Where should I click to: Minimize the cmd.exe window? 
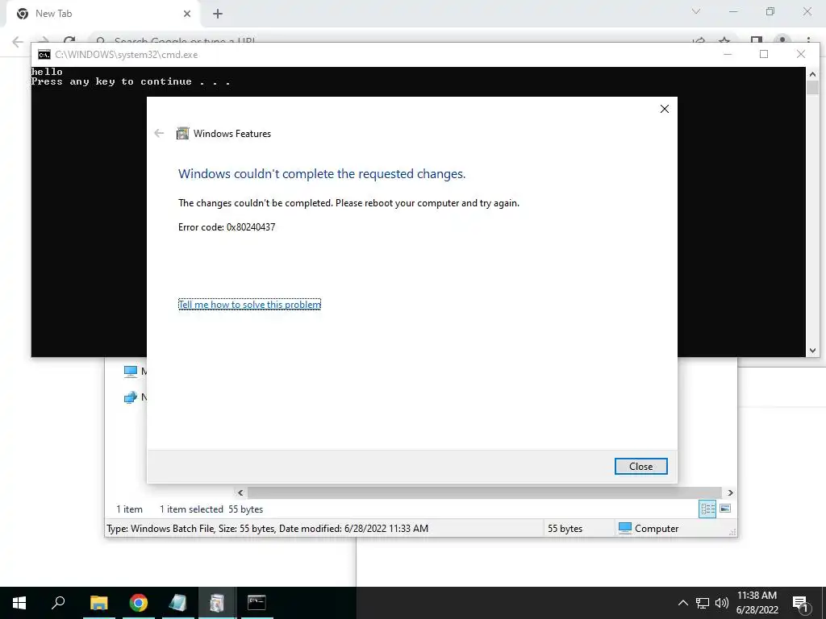(x=728, y=54)
